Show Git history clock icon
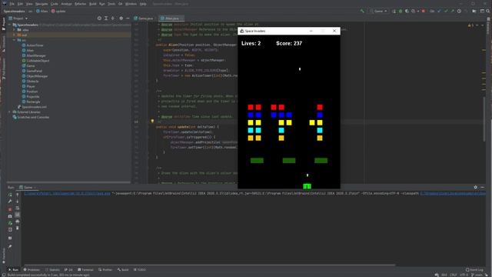This screenshot has height=277, width=492. [459, 11]
